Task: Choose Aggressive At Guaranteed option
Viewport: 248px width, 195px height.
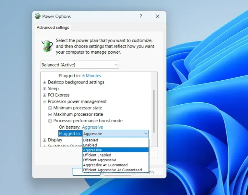Action: (116, 165)
